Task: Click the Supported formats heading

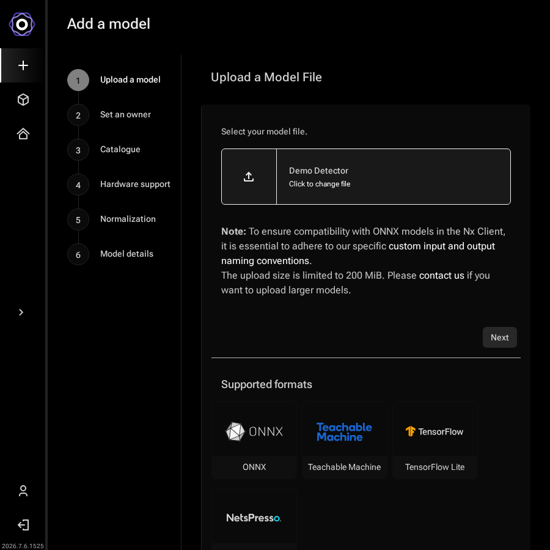Action: tap(266, 384)
